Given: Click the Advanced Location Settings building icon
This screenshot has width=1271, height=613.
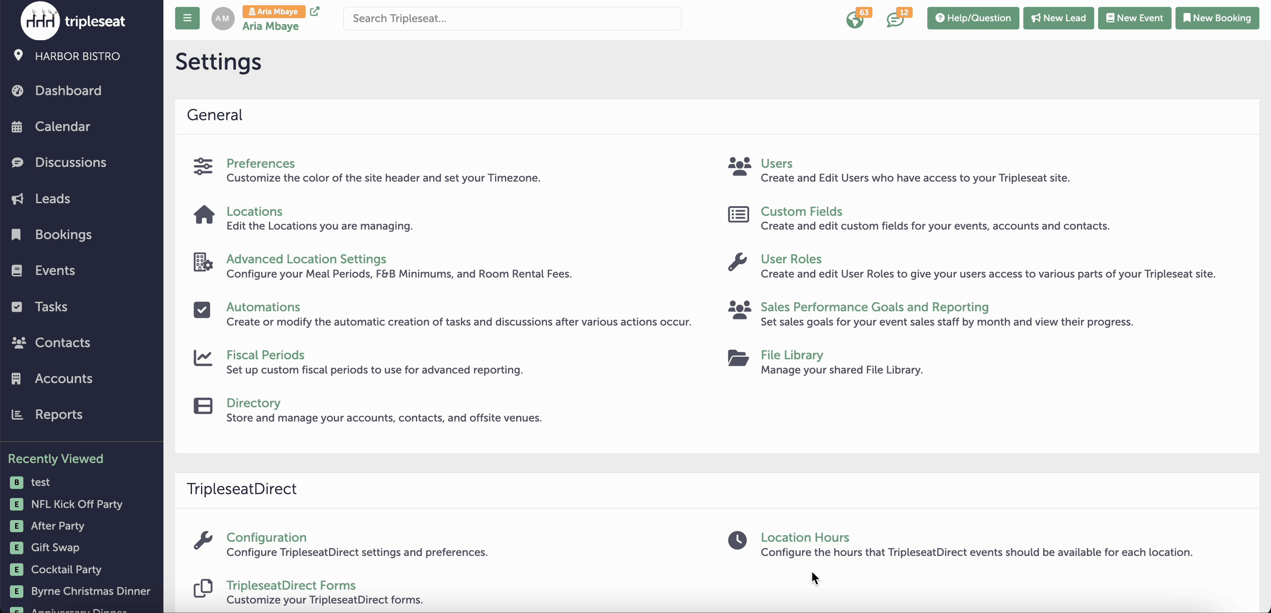Looking at the screenshot, I should click(x=203, y=262).
